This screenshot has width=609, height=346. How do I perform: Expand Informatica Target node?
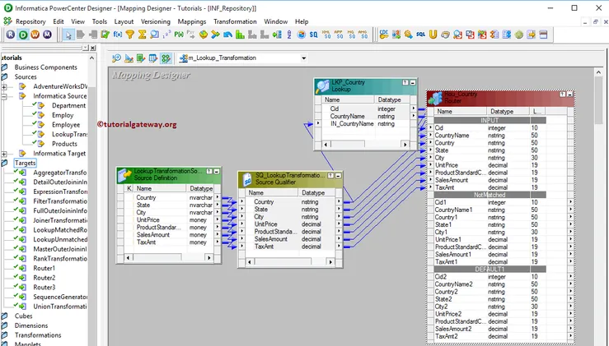4,154
